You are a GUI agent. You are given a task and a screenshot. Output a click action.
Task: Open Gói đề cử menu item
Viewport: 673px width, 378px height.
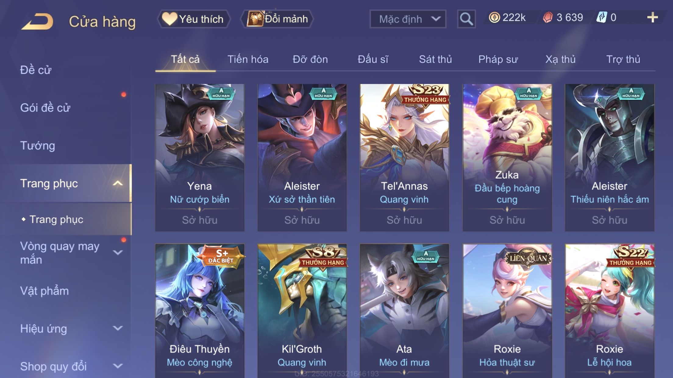coord(45,108)
